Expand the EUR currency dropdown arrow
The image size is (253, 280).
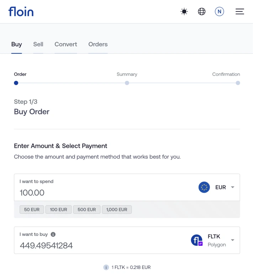pyautogui.click(x=232, y=187)
